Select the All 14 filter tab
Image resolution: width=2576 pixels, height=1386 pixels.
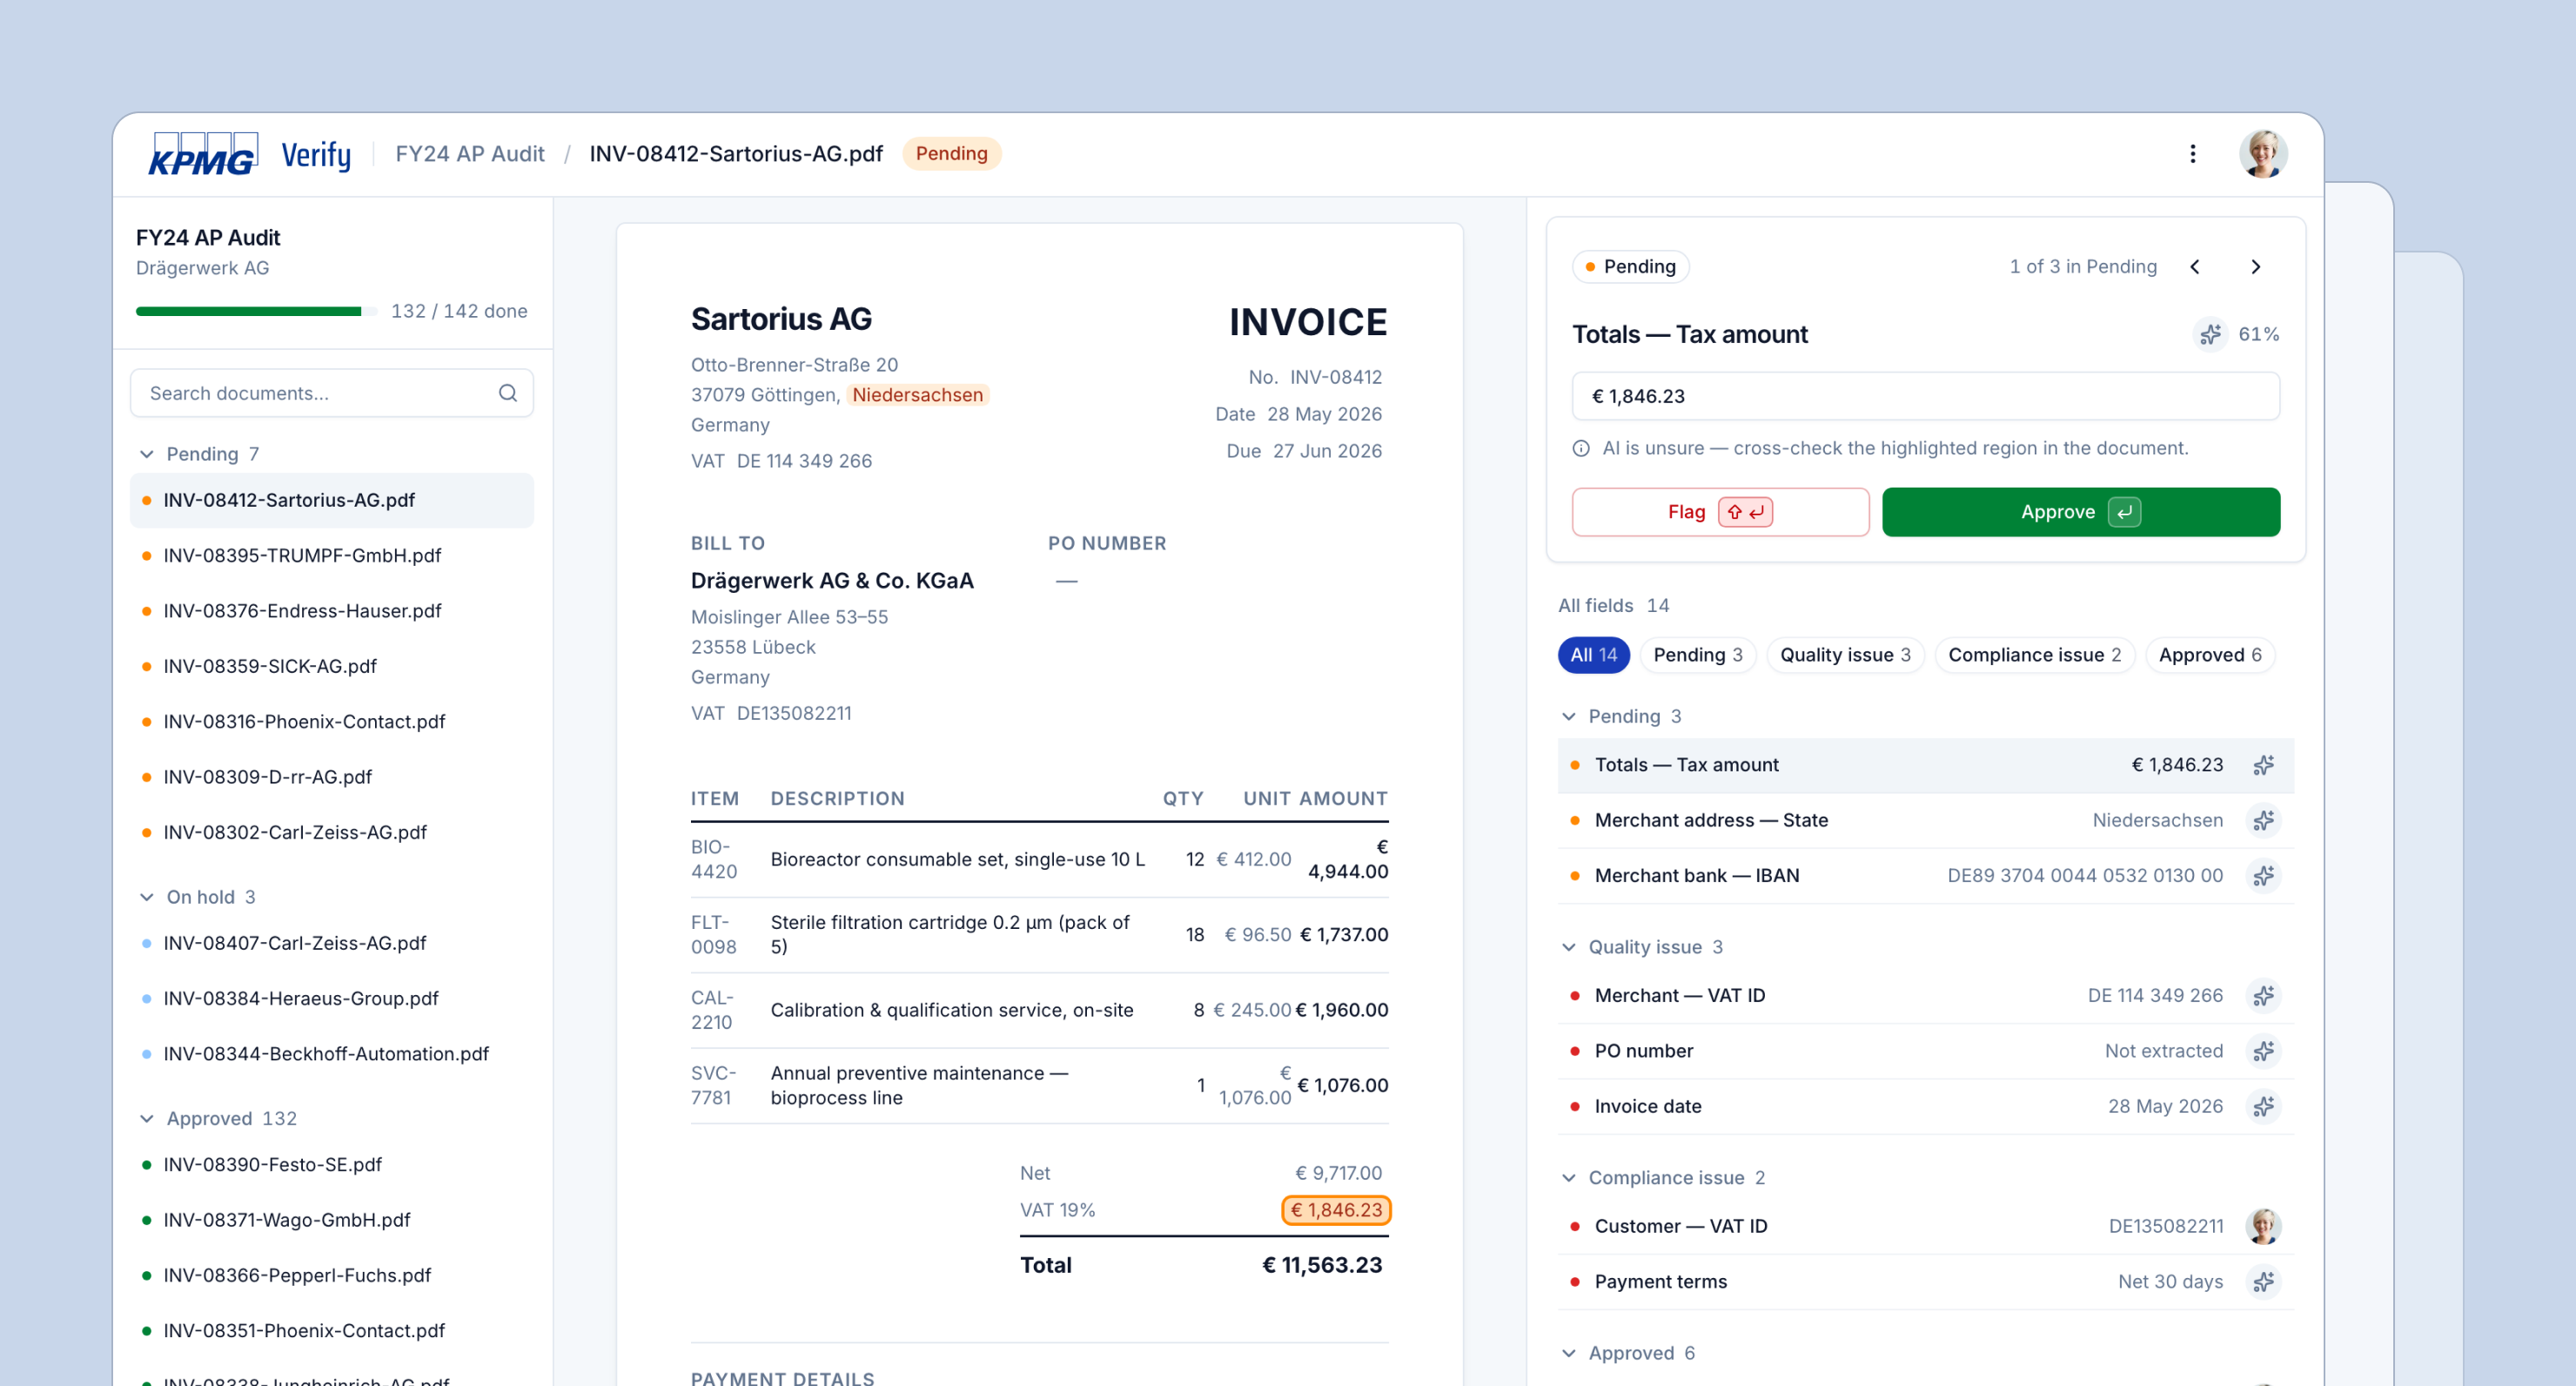[1593, 655]
